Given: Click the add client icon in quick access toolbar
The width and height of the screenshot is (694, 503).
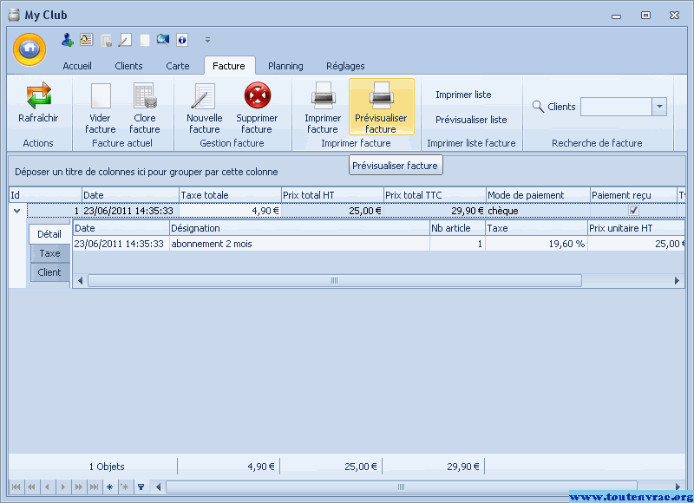Looking at the screenshot, I should pyautogui.click(x=68, y=40).
